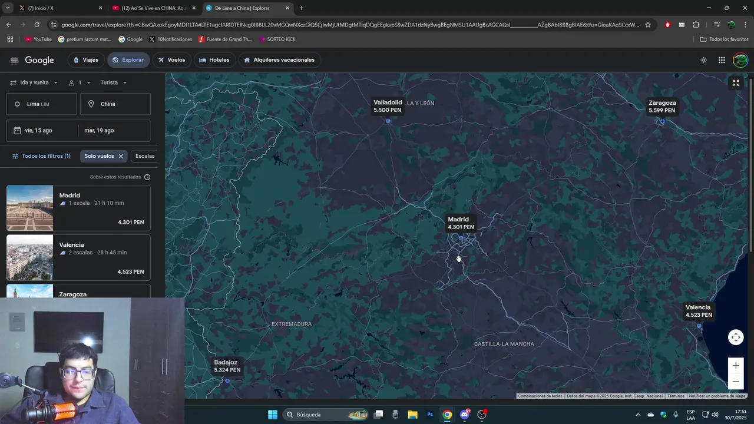Image resolution: width=754 pixels, height=424 pixels.
Task: Click the Google logo
Action: (x=39, y=60)
